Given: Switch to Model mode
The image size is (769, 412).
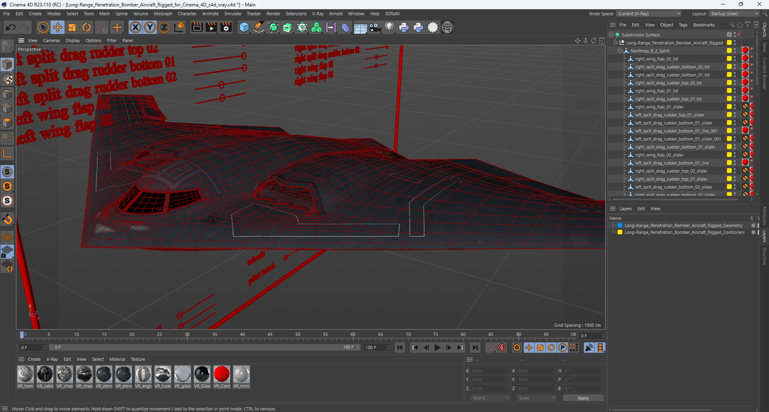Looking at the screenshot, I should tap(7, 64).
